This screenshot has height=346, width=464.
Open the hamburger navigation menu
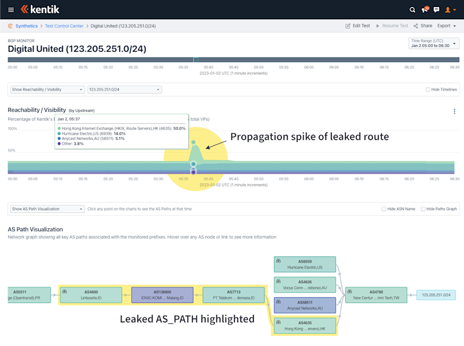click(x=11, y=10)
